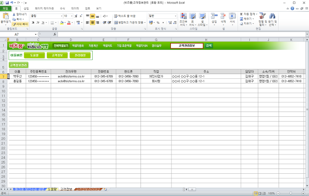Open 셀 스타일 cell styles gallery
Image resolution: width=309 pixels, height=196 pixels.
pyautogui.click(x=202, y=19)
